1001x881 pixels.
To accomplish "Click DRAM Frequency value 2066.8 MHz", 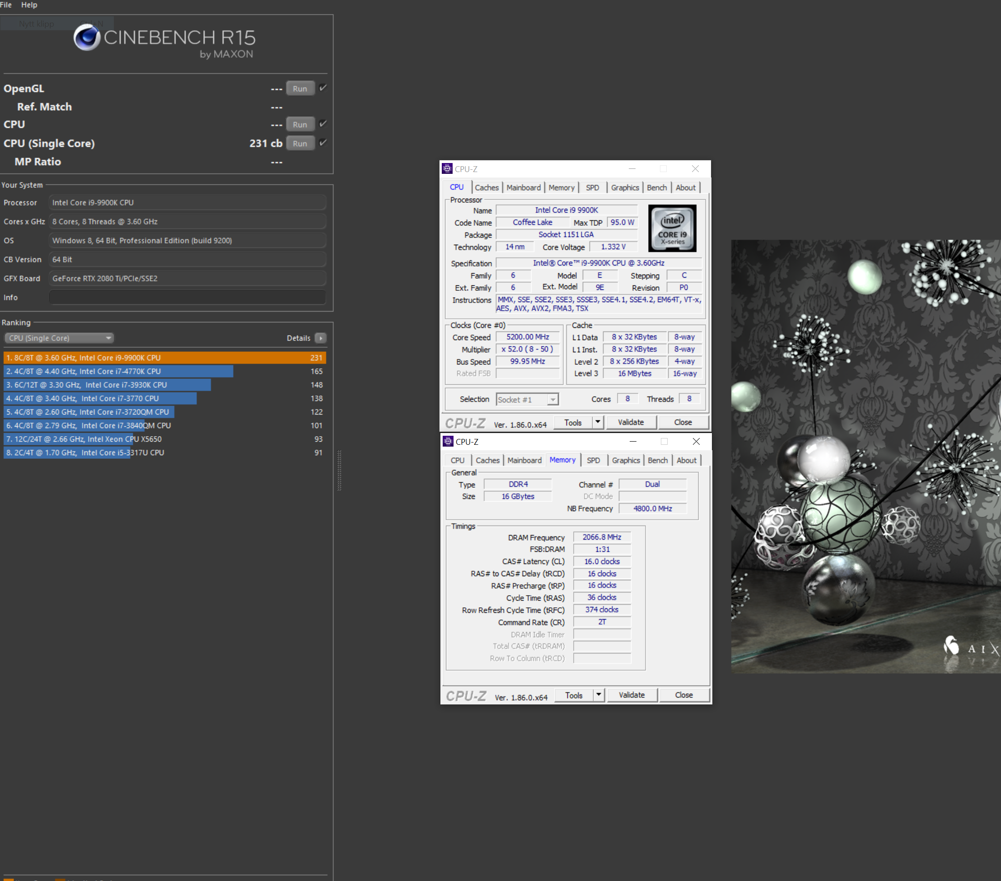I will point(602,537).
